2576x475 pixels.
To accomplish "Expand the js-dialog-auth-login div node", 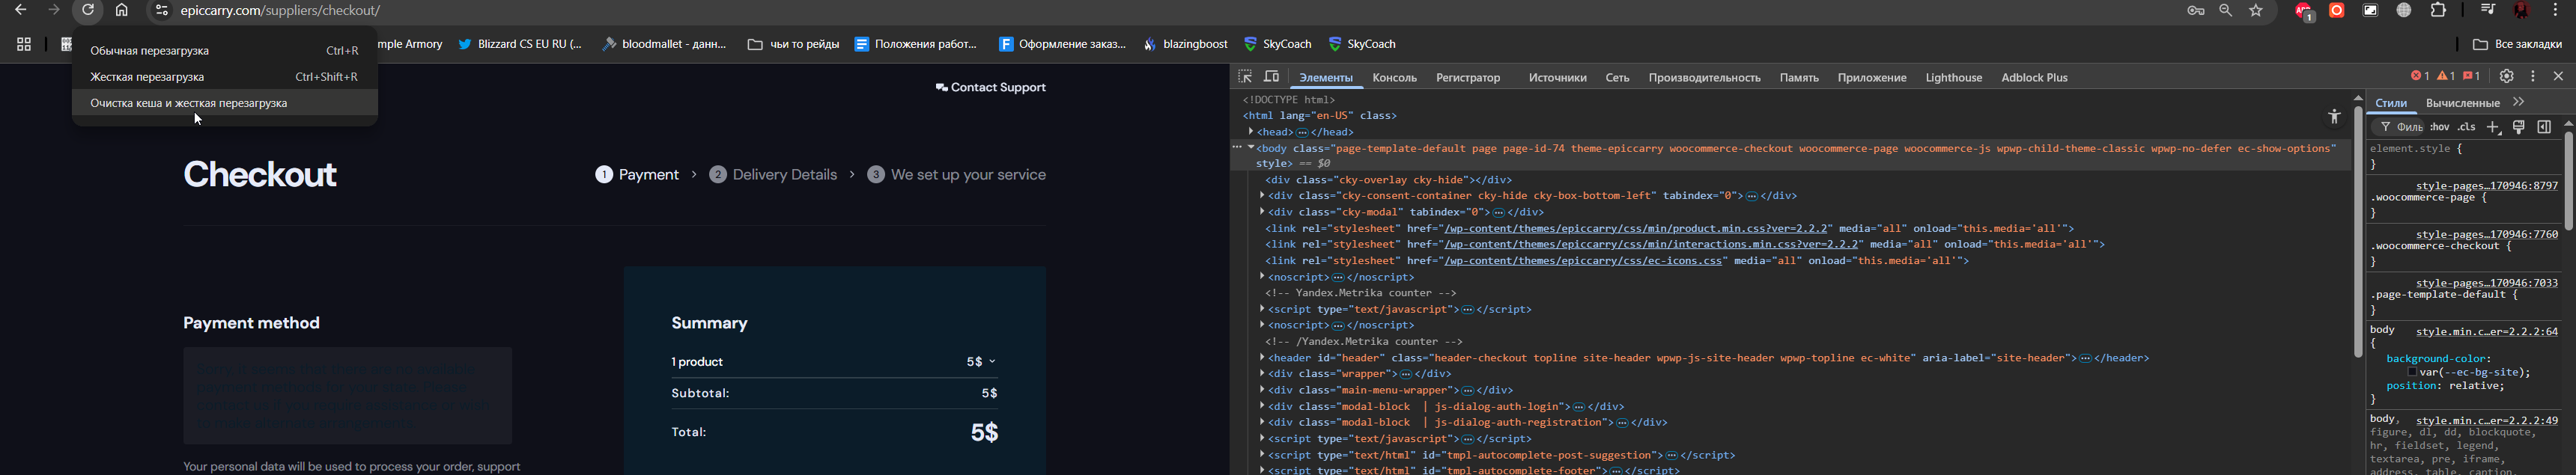I will coord(1262,406).
